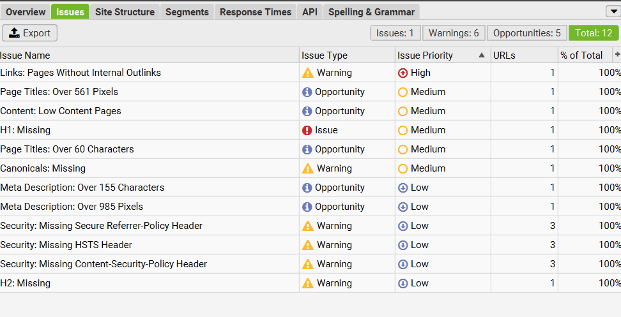Click the warning icon for Links: Pages Without Internal Outlinks
The height and width of the screenshot is (317, 621).
coord(308,73)
